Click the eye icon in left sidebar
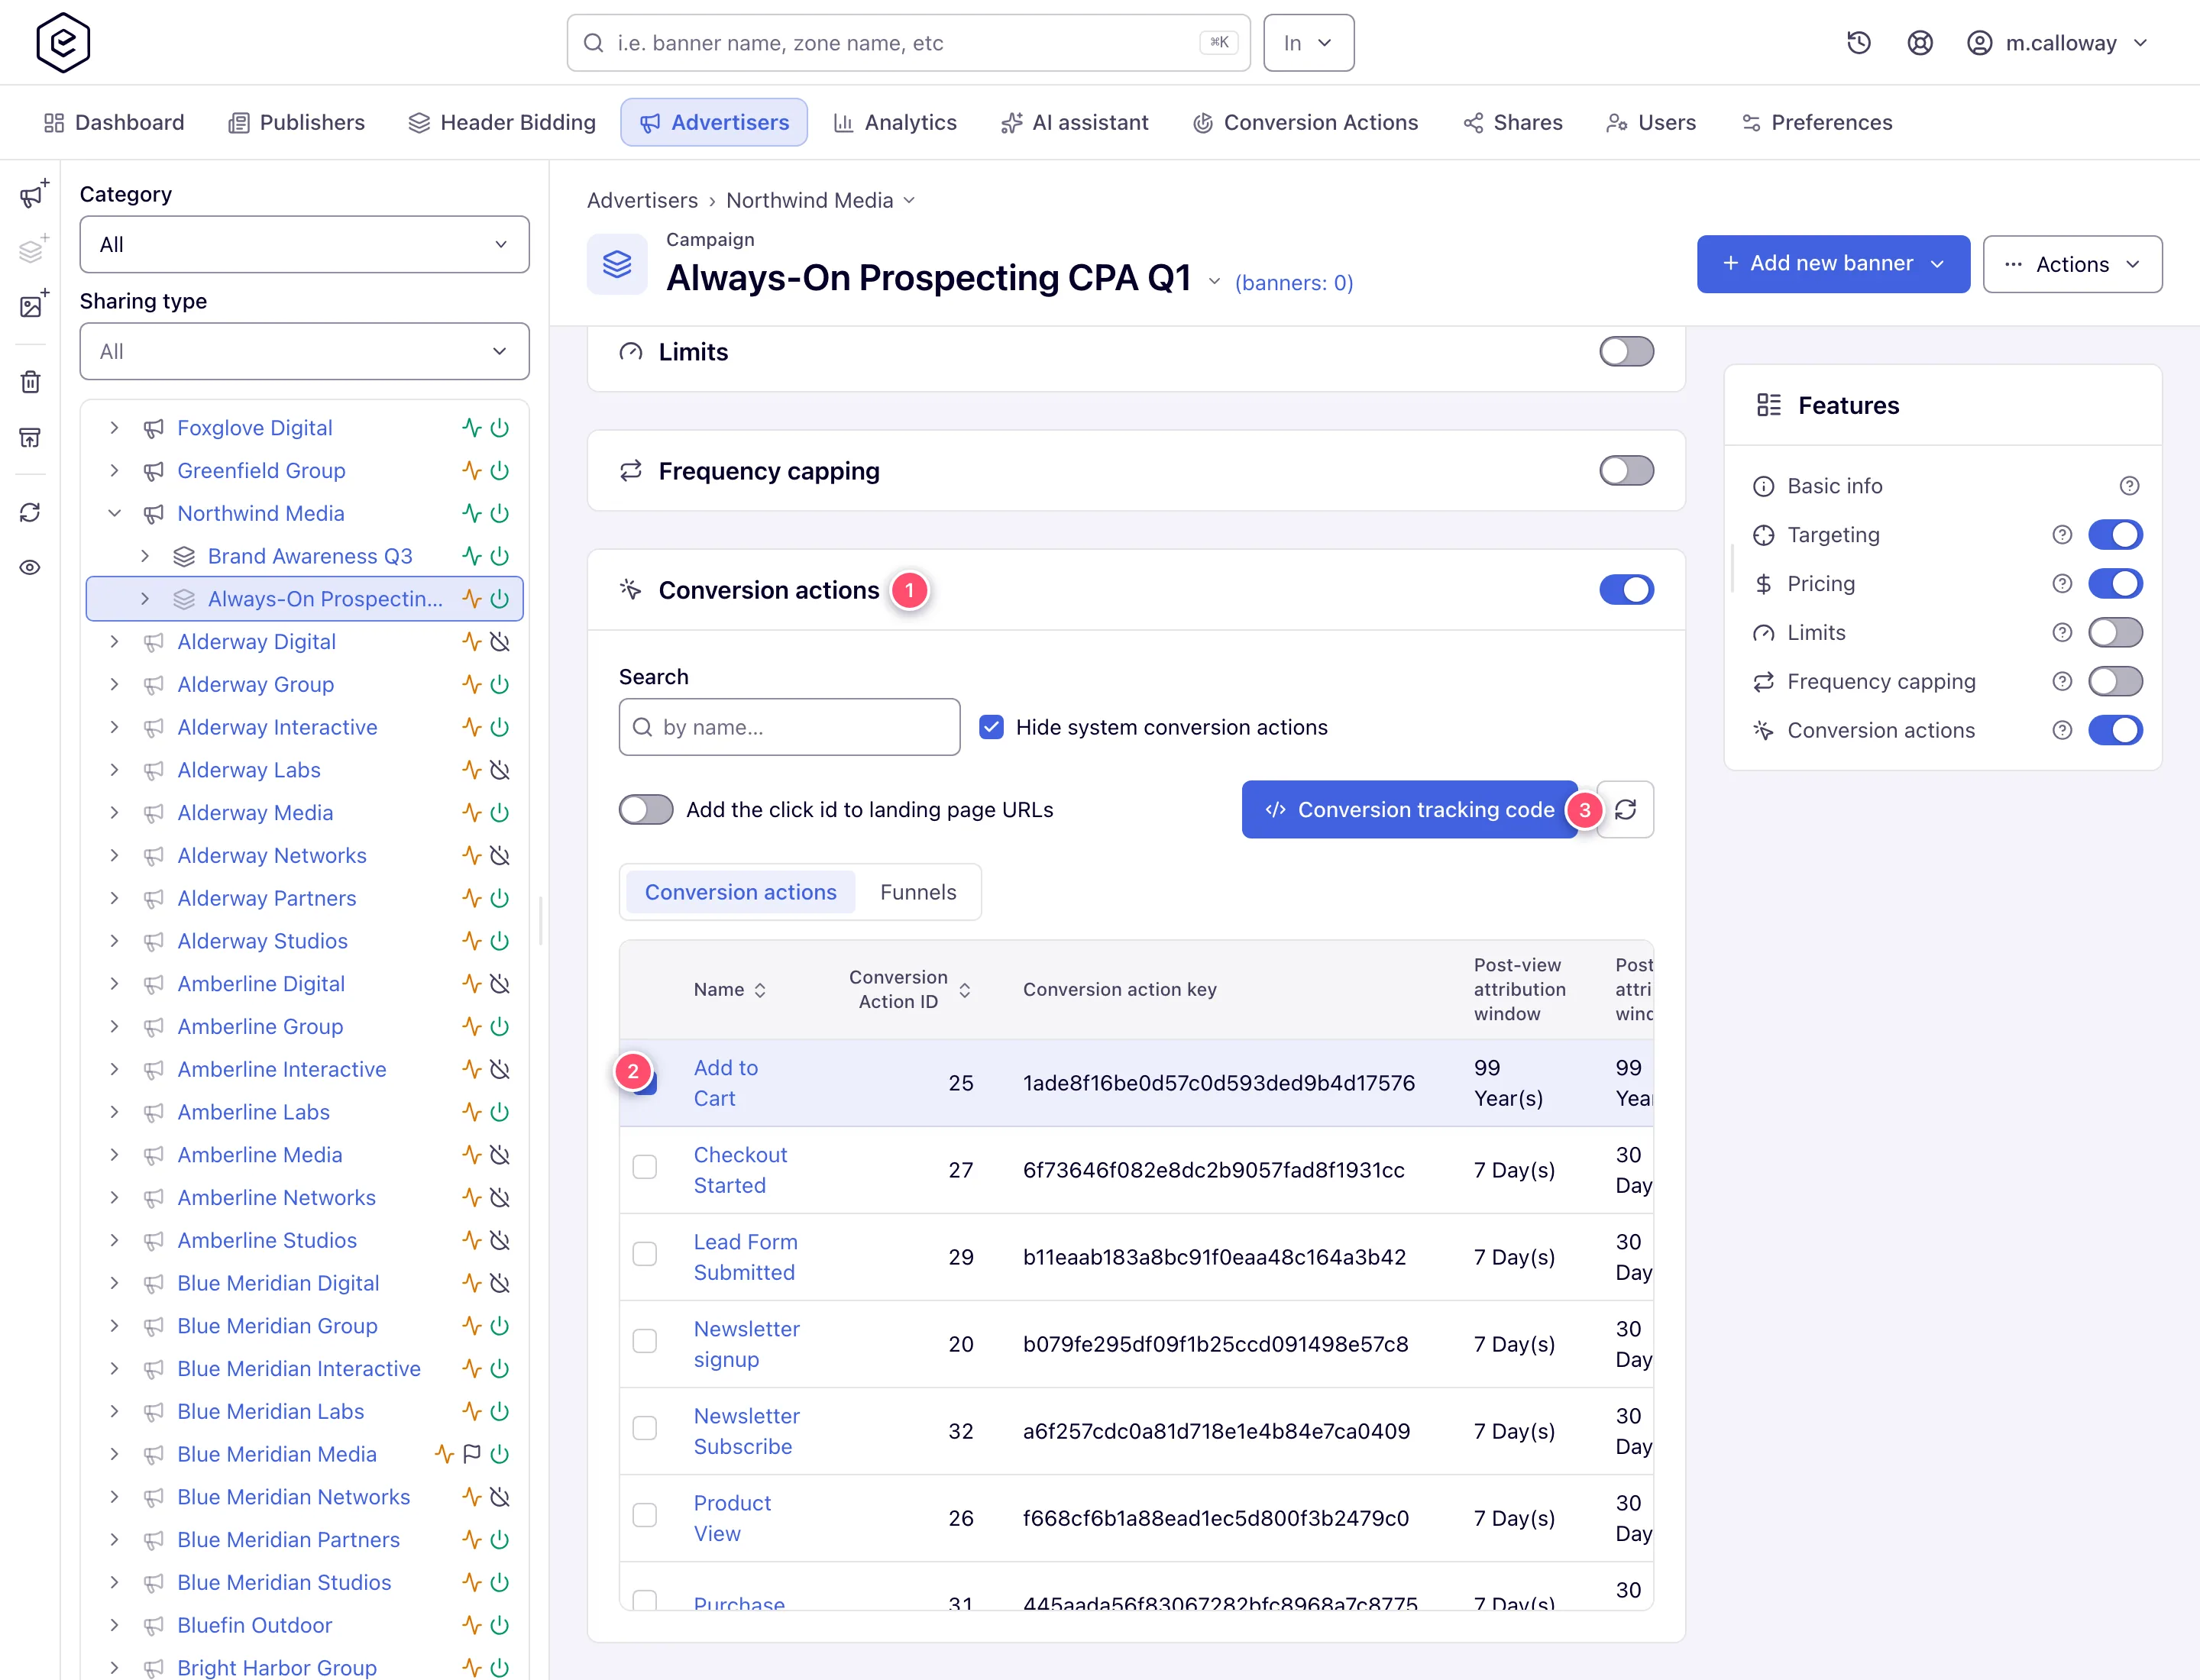This screenshot has width=2200, height=1680. (30, 567)
